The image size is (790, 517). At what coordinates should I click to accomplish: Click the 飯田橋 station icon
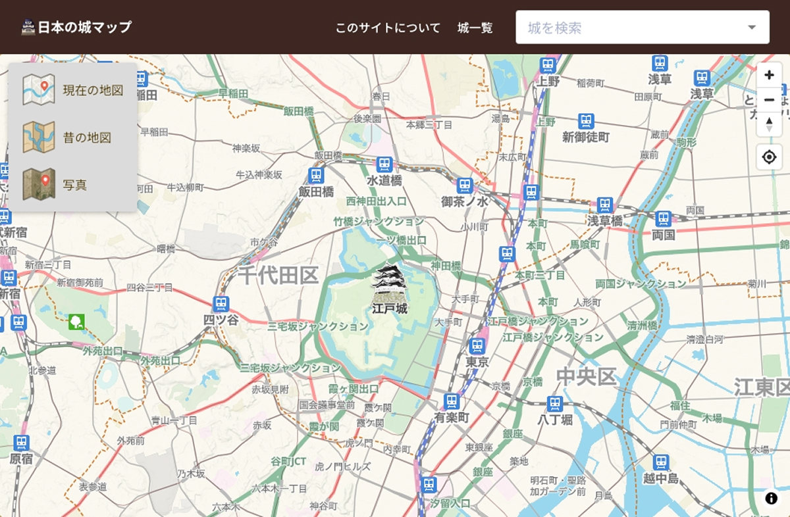tap(316, 176)
